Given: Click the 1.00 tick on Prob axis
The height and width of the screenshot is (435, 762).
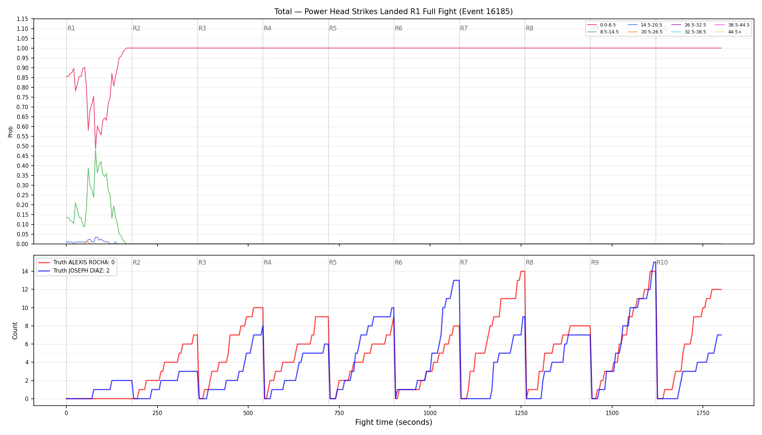Looking at the screenshot, I should (x=22, y=48).
